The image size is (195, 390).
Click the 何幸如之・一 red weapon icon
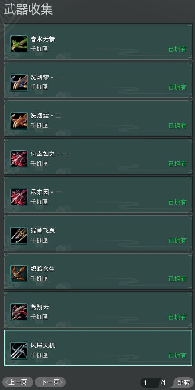(19, 159)
